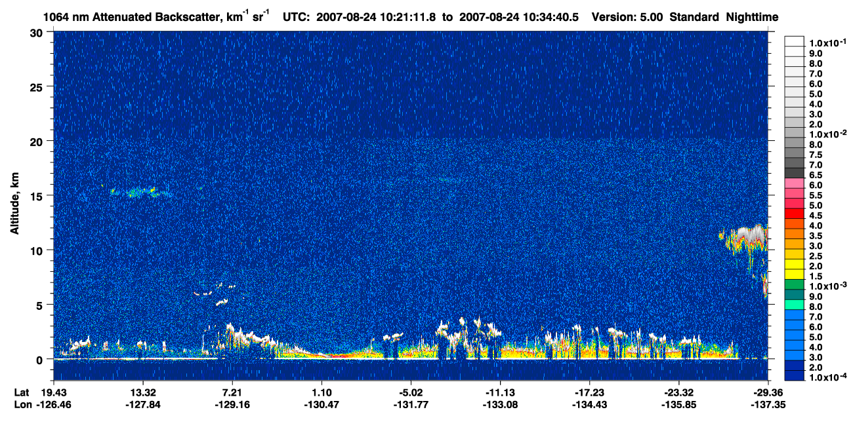Viewport: 853px width, 437px height.
Task: Click the end time '2007-08-24 10:34:40.5'
Action: 519,16
